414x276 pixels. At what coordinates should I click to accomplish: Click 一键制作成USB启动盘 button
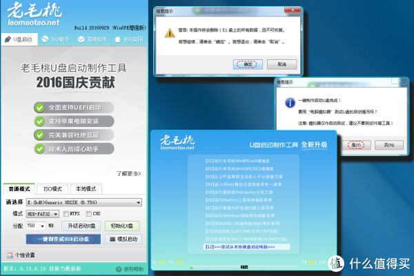point(63,239)
